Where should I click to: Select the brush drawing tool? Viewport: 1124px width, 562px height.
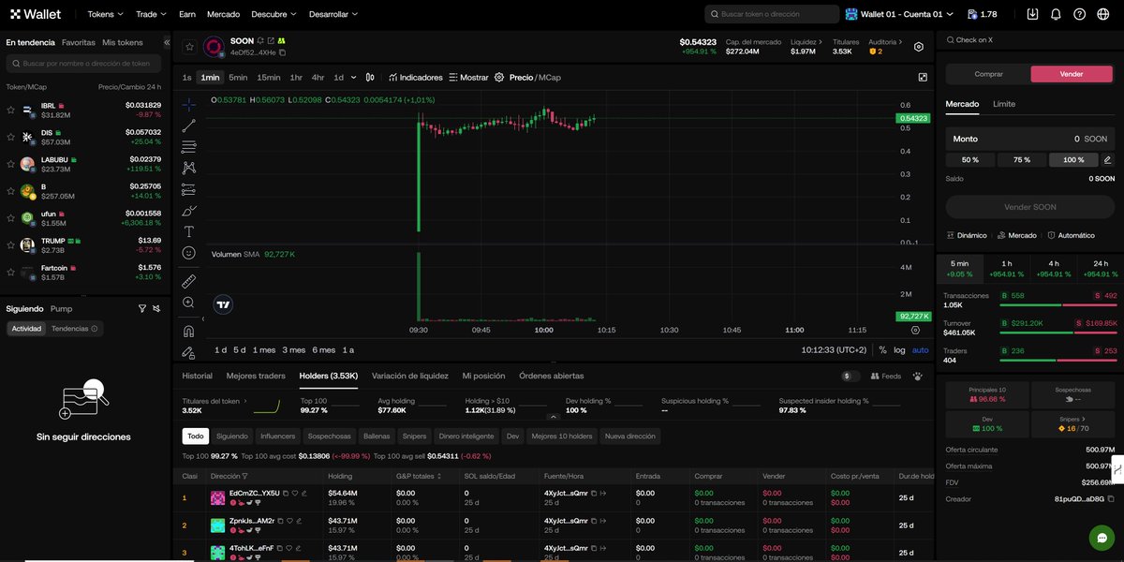pyautogui.click(x=188, y=210)
